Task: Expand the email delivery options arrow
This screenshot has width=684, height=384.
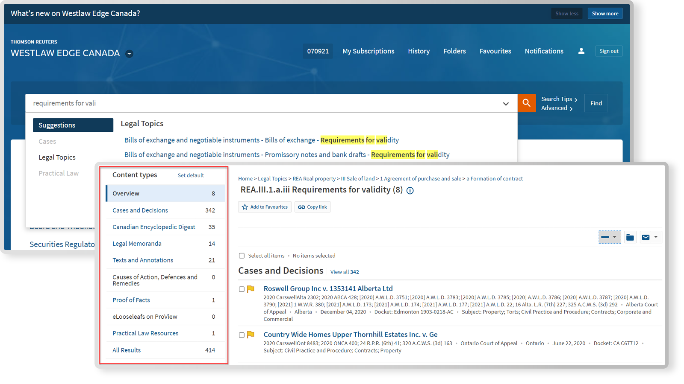Action: click(656, 237)
